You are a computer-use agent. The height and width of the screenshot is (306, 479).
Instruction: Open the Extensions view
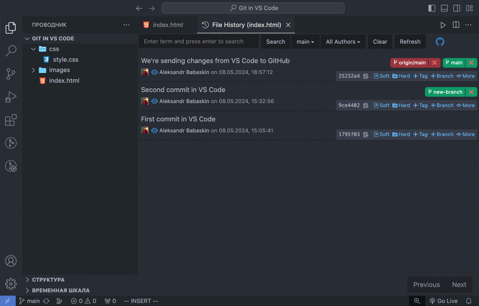pyautogui.click(x=11, y=120)
